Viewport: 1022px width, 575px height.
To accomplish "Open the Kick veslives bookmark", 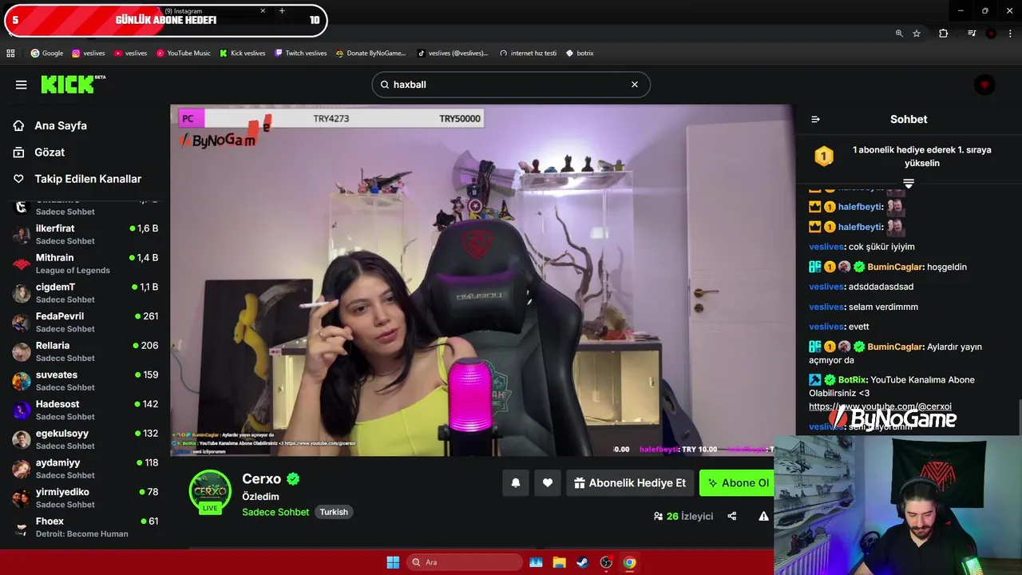I will (242, 54).
